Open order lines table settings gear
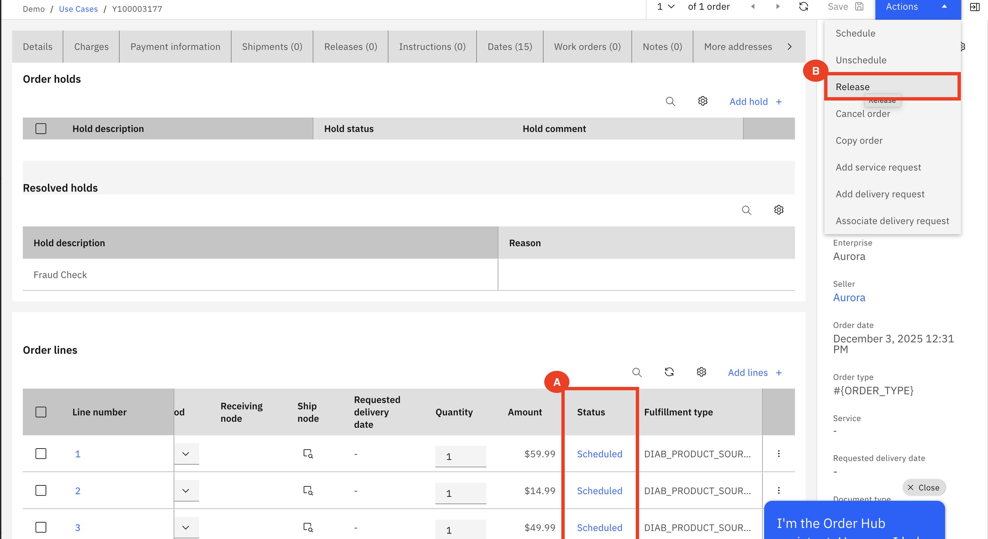 click(701, 372)
